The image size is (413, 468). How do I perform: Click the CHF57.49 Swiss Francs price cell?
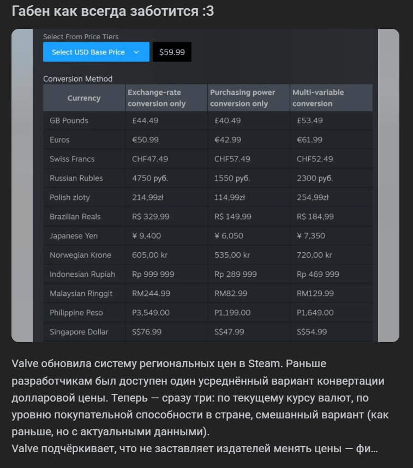232,159
